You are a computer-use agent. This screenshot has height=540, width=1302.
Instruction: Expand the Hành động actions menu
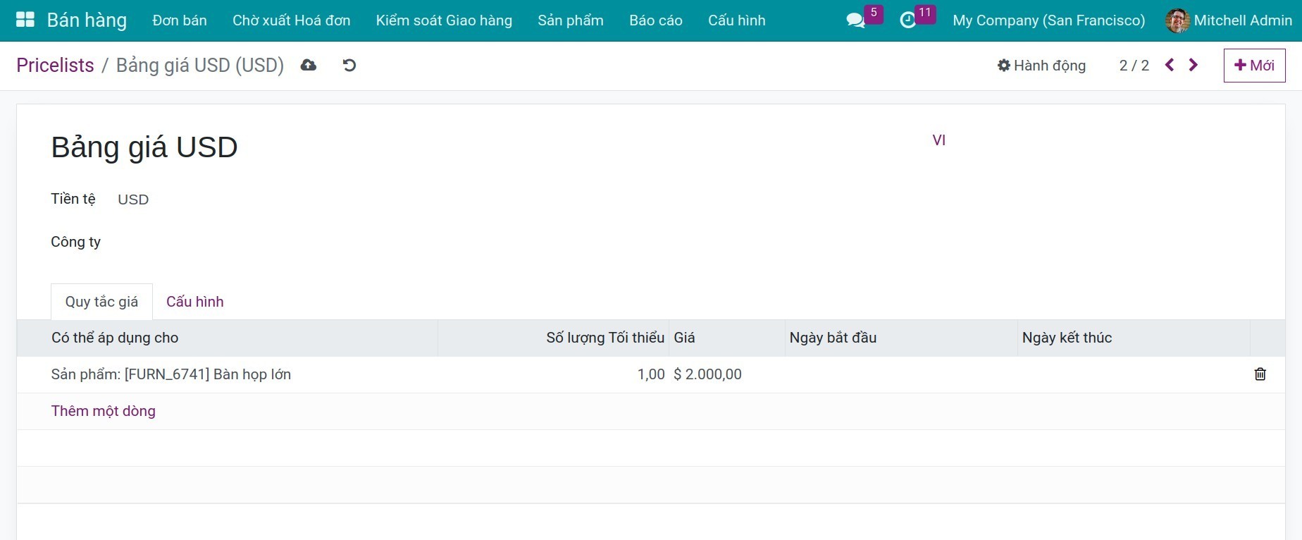[x=1041, y=66]
